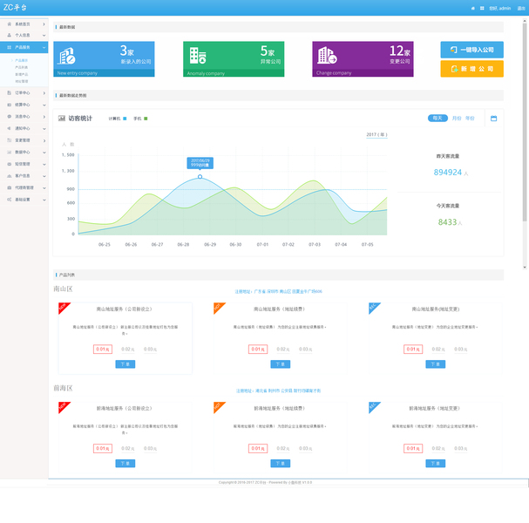Click the page vertical scrollbar thumb
The height and width of the screenshot is (523, 529).
[x=525, y=121]
